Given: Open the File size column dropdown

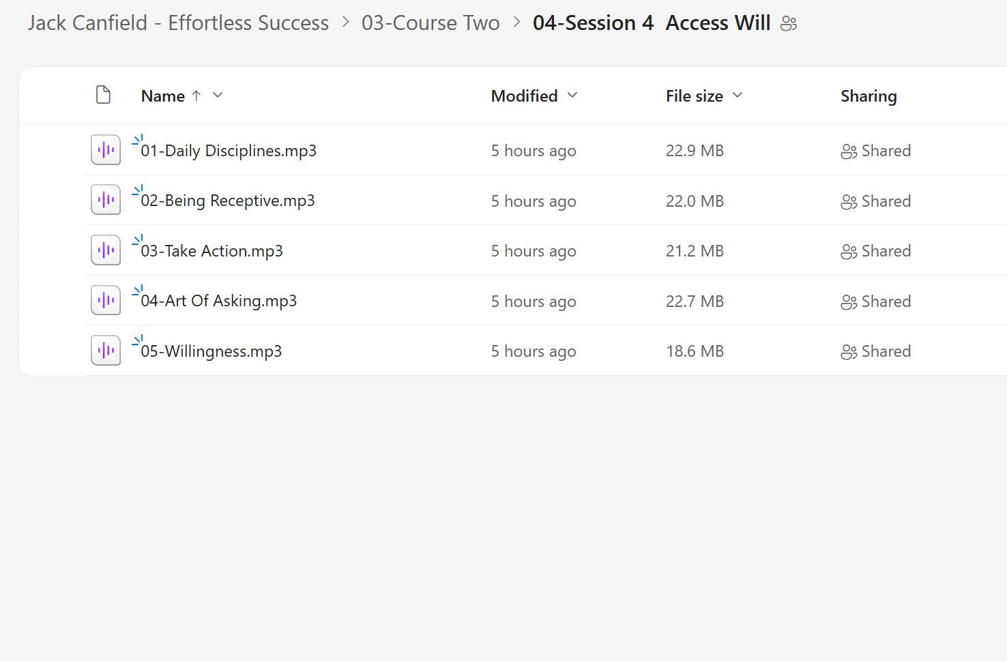Looking at the screenshot, I should tap(738, 96).
